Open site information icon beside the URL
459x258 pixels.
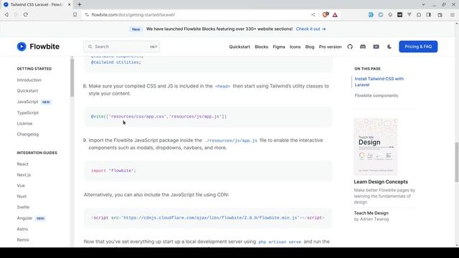point(87,14)
